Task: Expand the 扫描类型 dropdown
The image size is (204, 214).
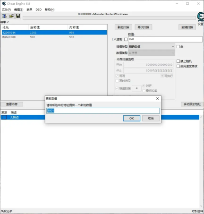Action: pos(152,47)
